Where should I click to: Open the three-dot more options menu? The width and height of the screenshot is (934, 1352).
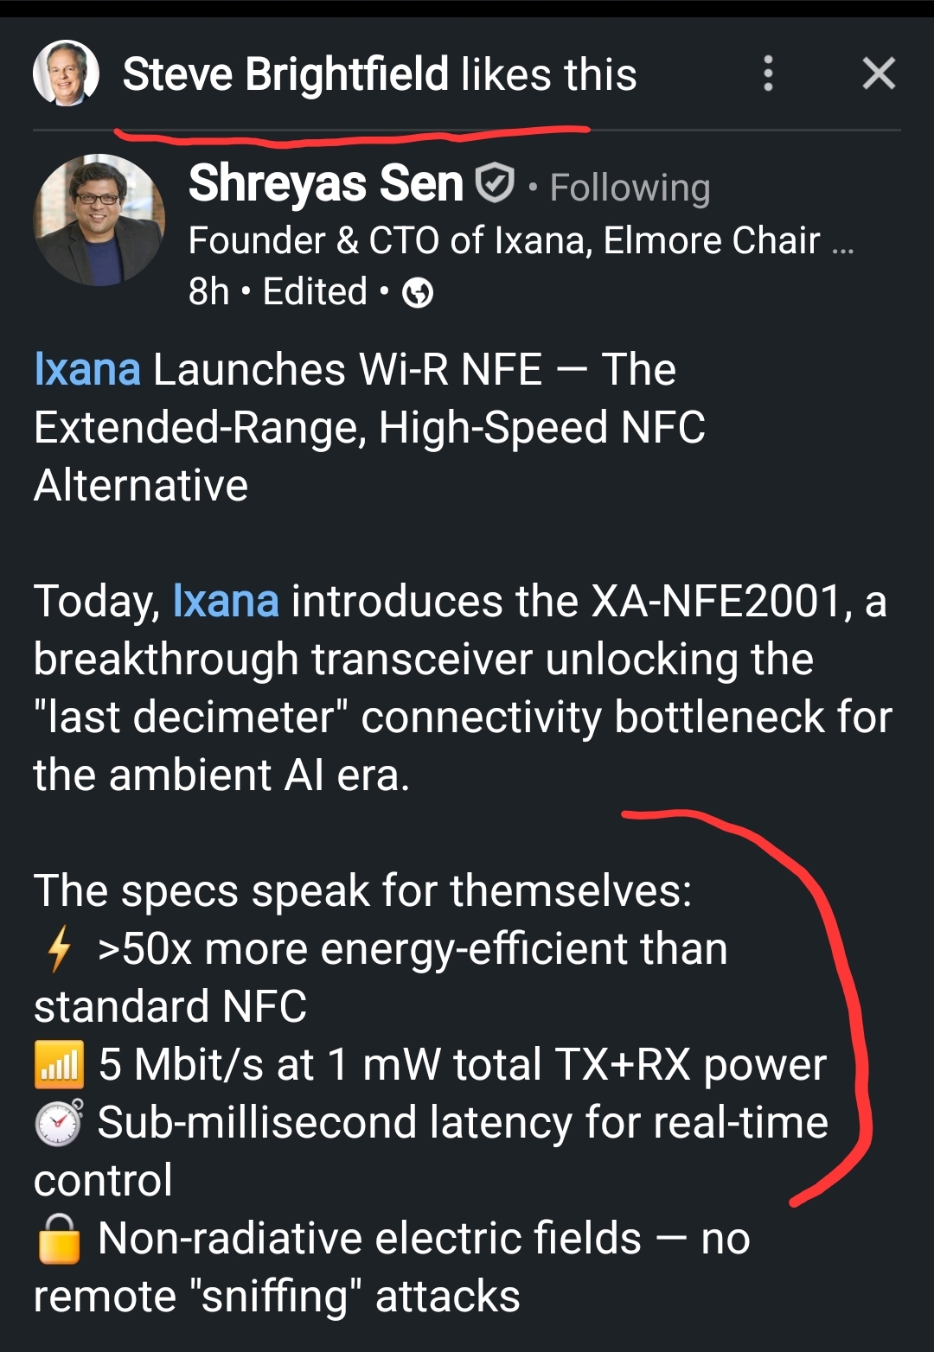coord(768,73)
